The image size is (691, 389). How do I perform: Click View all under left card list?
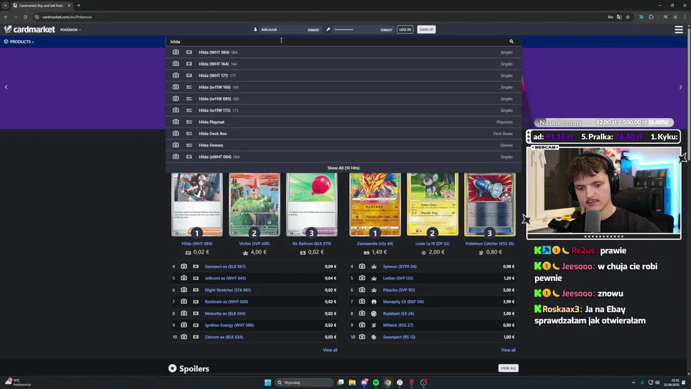330,350
